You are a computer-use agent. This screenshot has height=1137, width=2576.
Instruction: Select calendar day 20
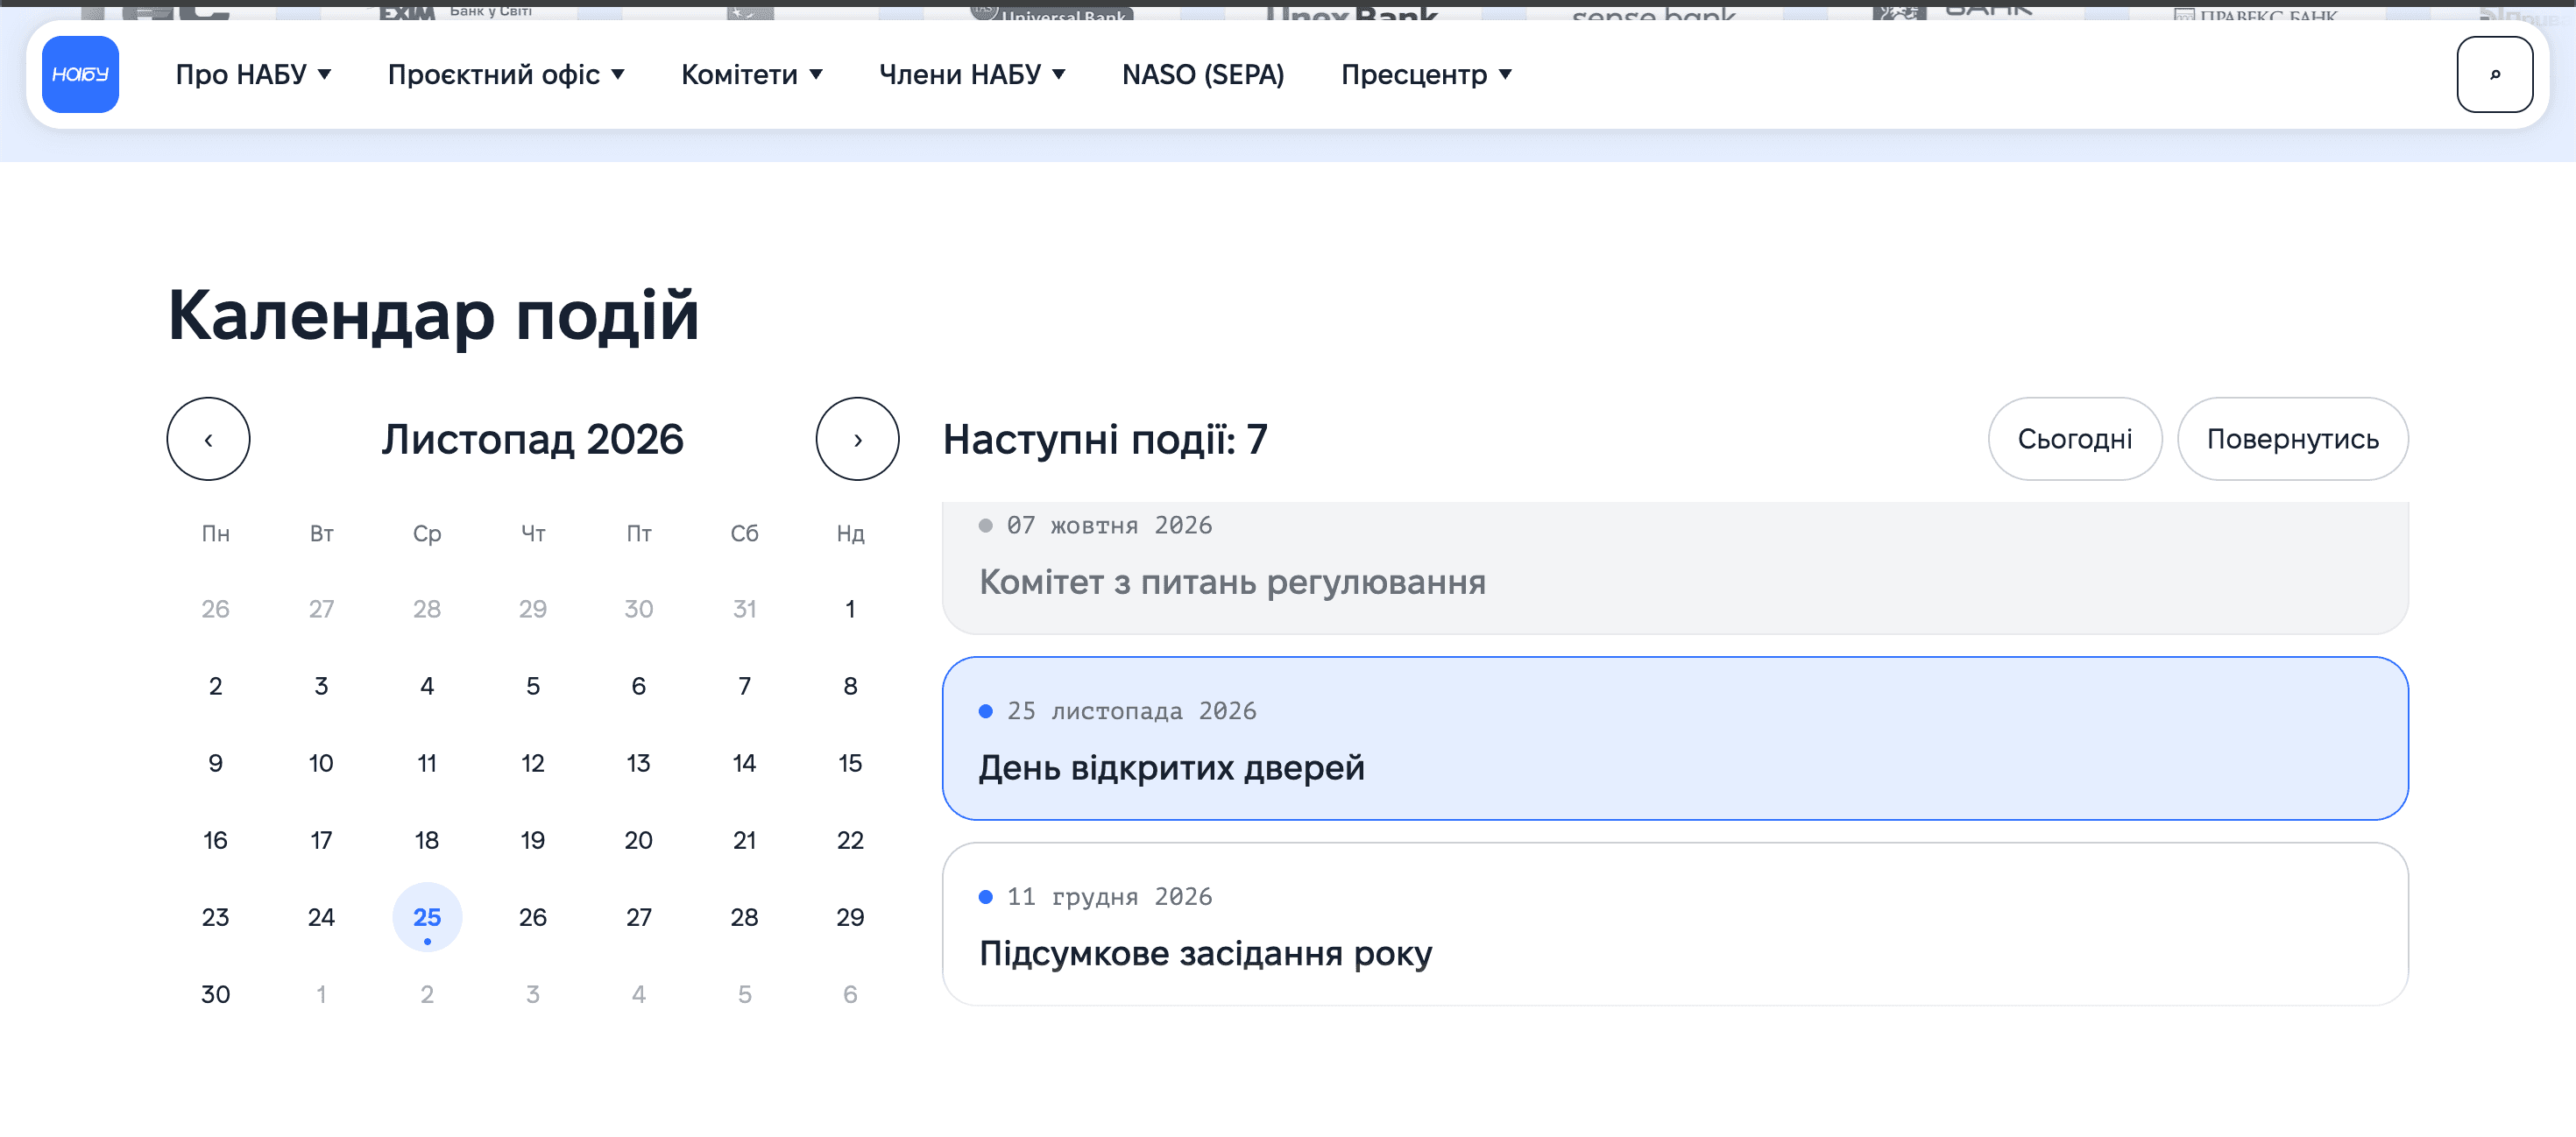638,840
